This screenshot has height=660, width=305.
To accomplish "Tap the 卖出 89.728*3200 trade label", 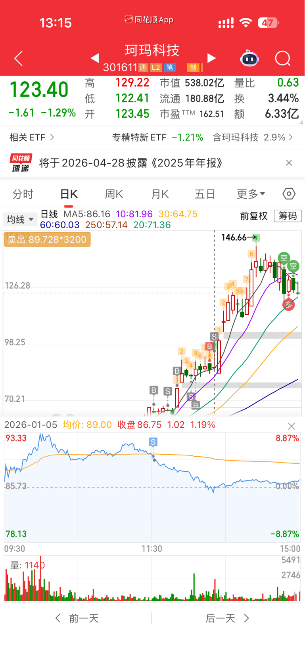I will (47, 239).
